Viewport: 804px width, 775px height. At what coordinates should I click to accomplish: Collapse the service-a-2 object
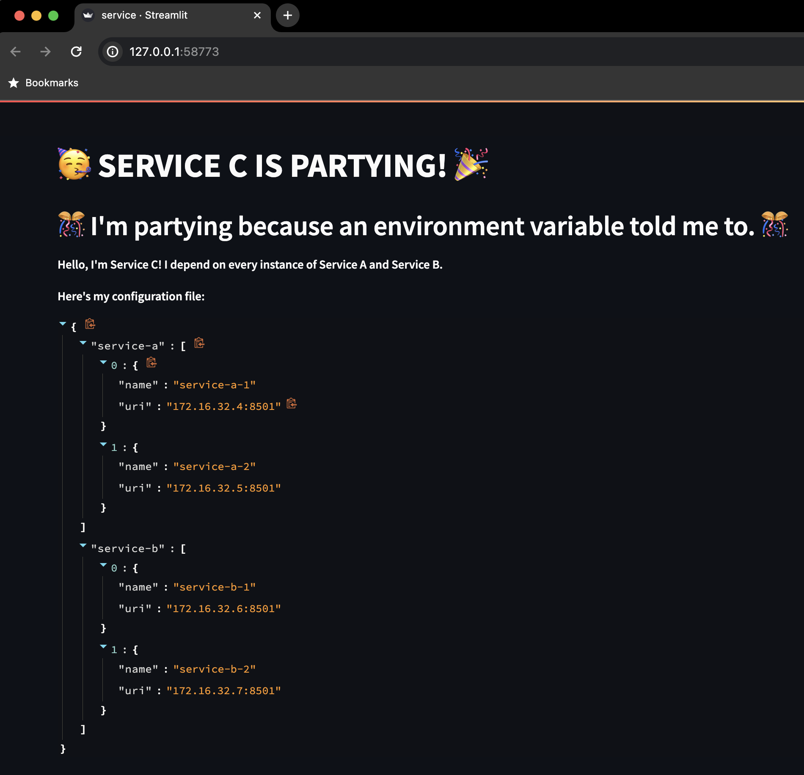coord(103,444)
